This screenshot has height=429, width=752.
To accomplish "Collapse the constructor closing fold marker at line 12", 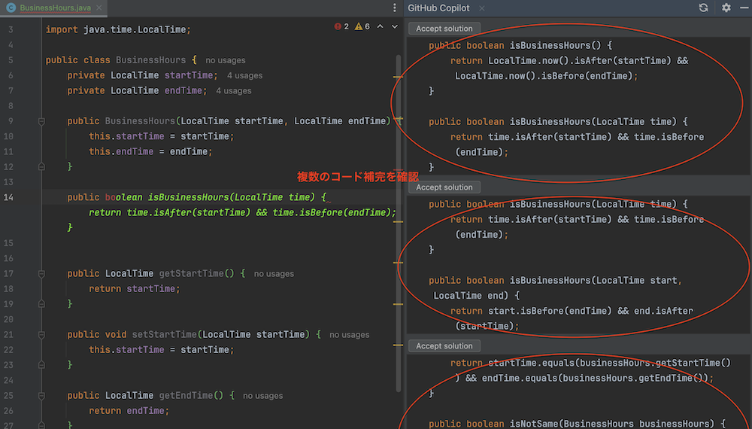I will [x=41, y=166].
